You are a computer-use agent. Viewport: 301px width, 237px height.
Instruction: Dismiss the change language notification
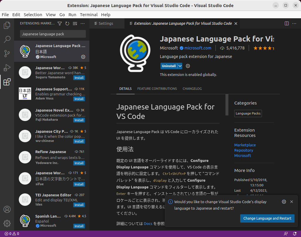(x=292, y=202)
